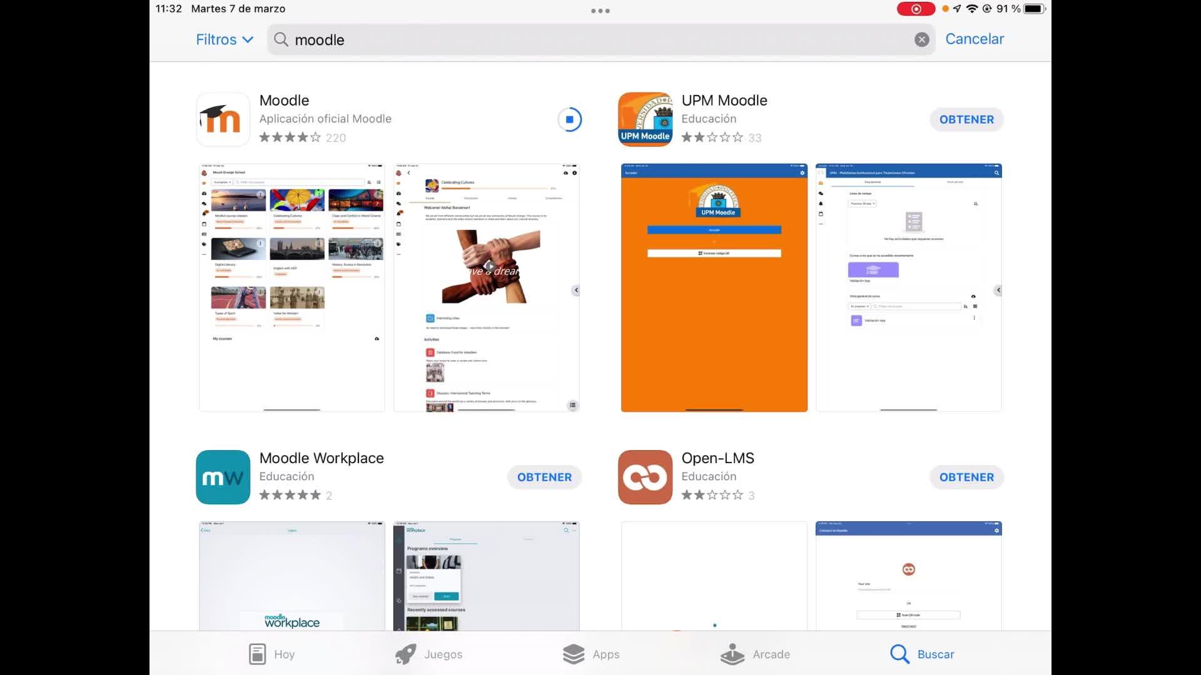Switch to the Apps tab
The width and height of the screenshot is (1201, 675).
tap(590, 654)
